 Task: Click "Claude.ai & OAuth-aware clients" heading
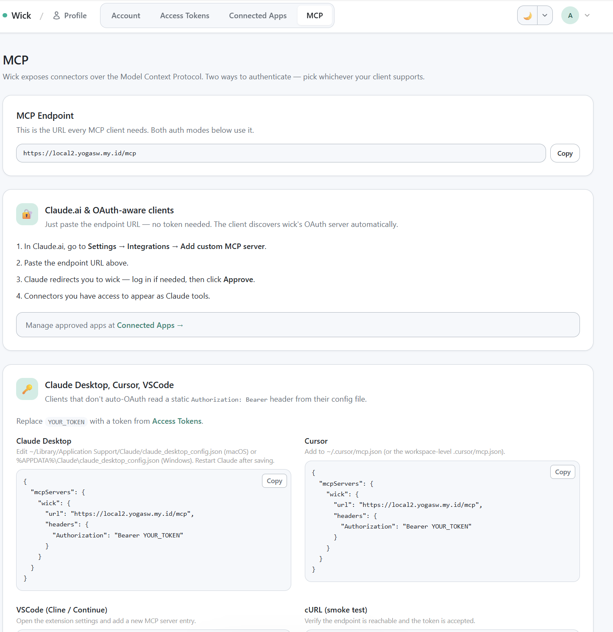(109, 210)
